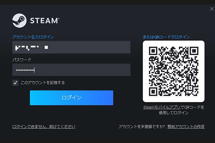Click the またはQRコードでログイン heading

166,37
